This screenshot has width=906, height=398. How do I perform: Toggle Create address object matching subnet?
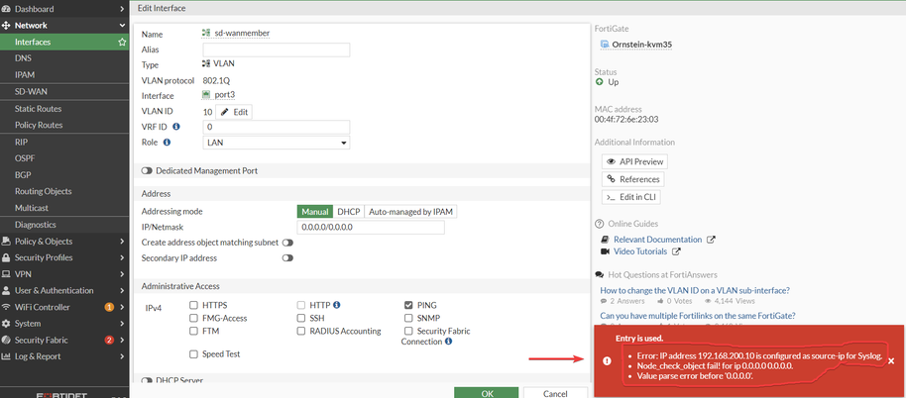pos(287,243)
